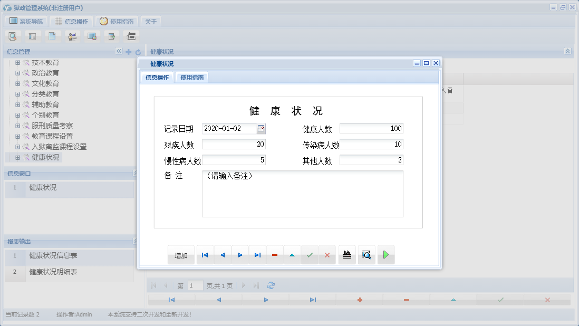
Task: Jump to last record with the navigation icon
Action: [x=257, y=254]
